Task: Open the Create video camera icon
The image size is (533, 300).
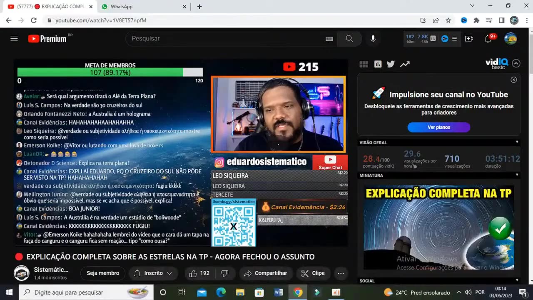Action: pyautogui.click(x=469, y=39)
